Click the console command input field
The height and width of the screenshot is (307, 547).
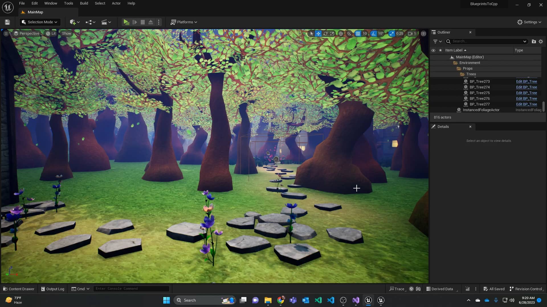[x=131, y=289]
